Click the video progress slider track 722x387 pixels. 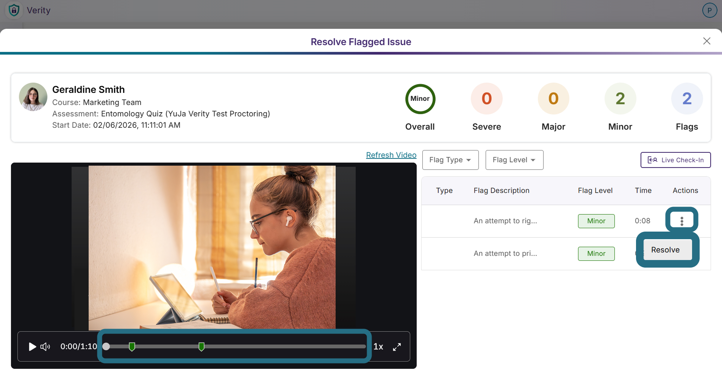(x=235, y=346)
